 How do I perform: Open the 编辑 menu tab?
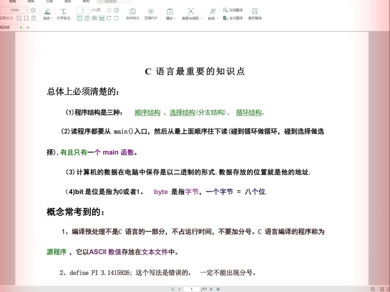pos(12,1)
